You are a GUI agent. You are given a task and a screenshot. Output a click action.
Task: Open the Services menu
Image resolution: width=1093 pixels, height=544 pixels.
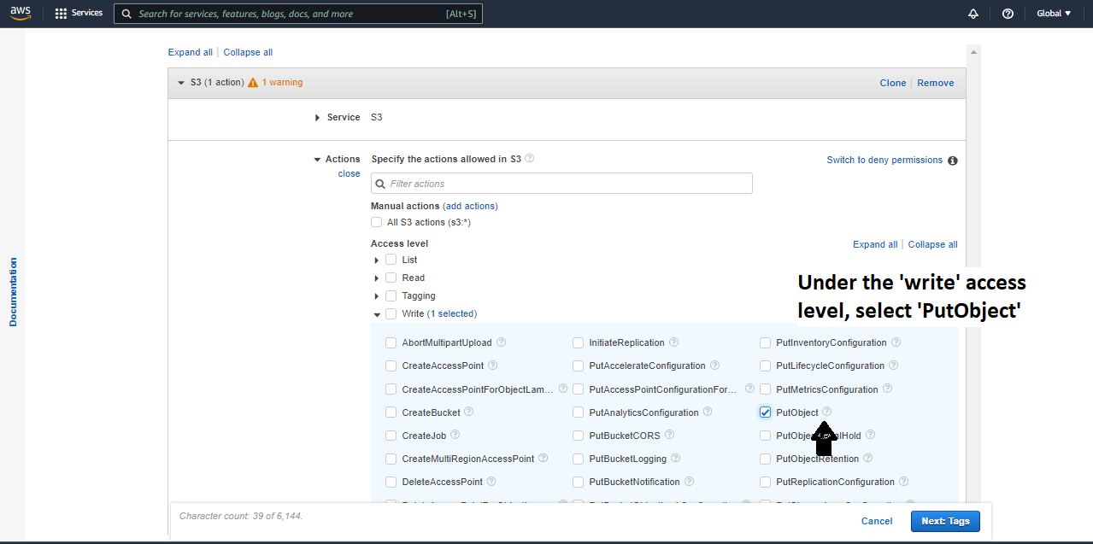(79, 14)
